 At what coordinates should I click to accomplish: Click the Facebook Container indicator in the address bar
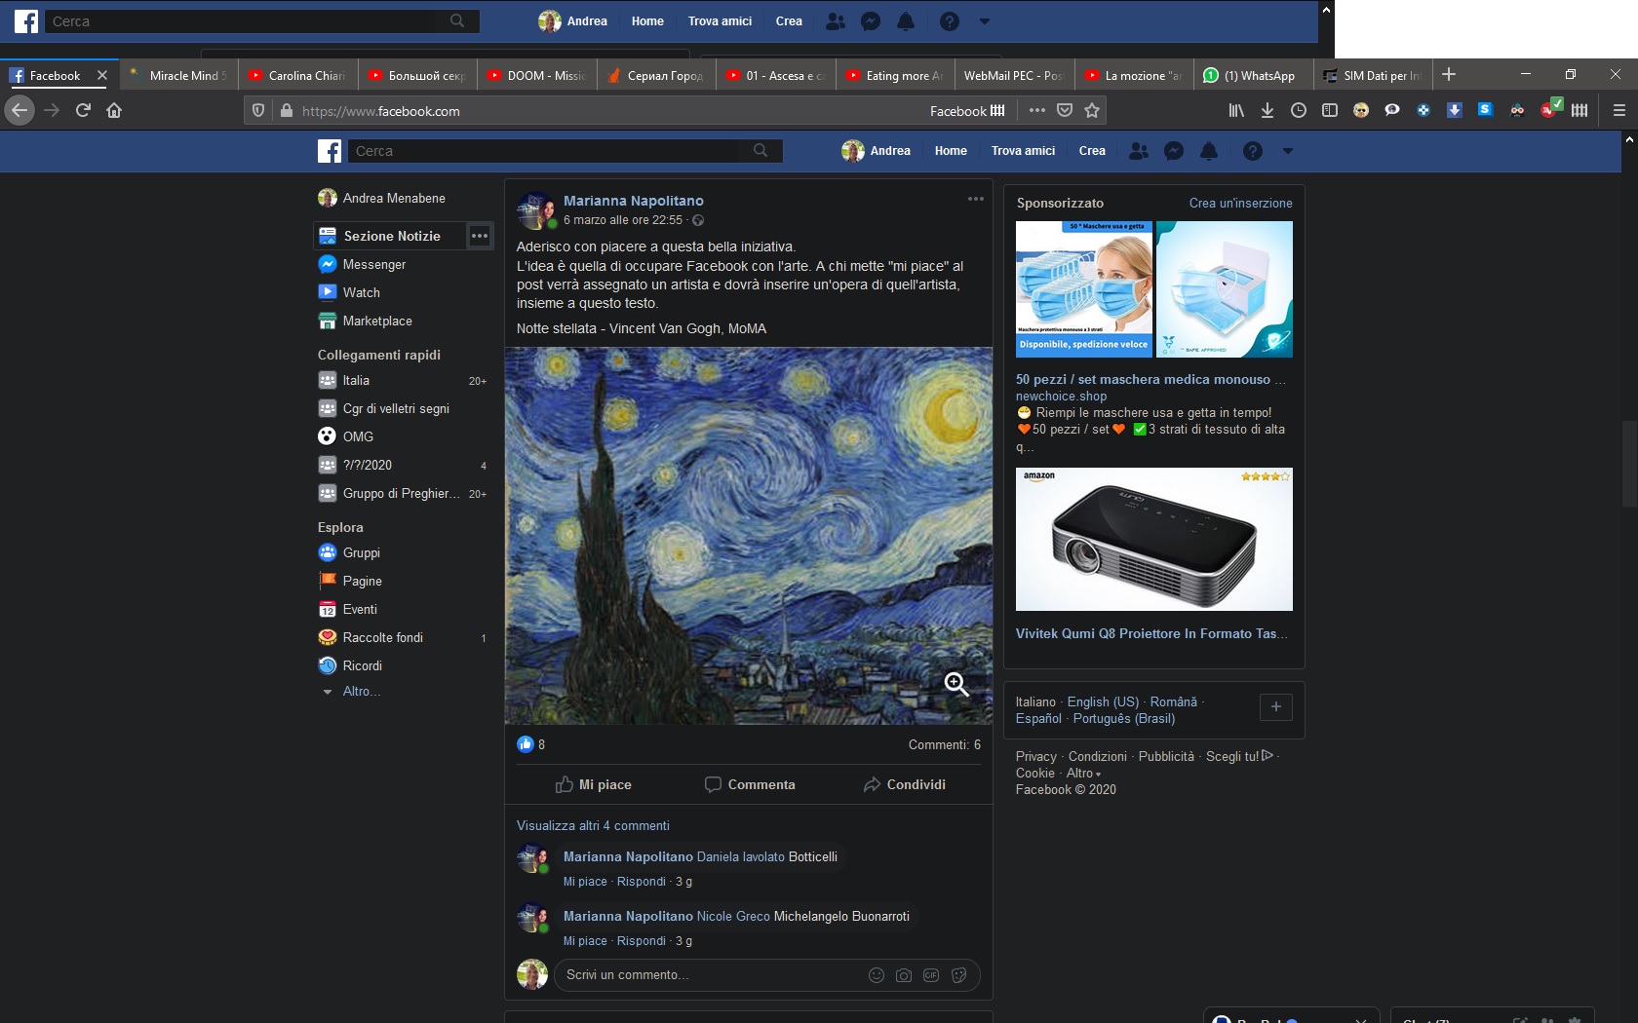967,111
